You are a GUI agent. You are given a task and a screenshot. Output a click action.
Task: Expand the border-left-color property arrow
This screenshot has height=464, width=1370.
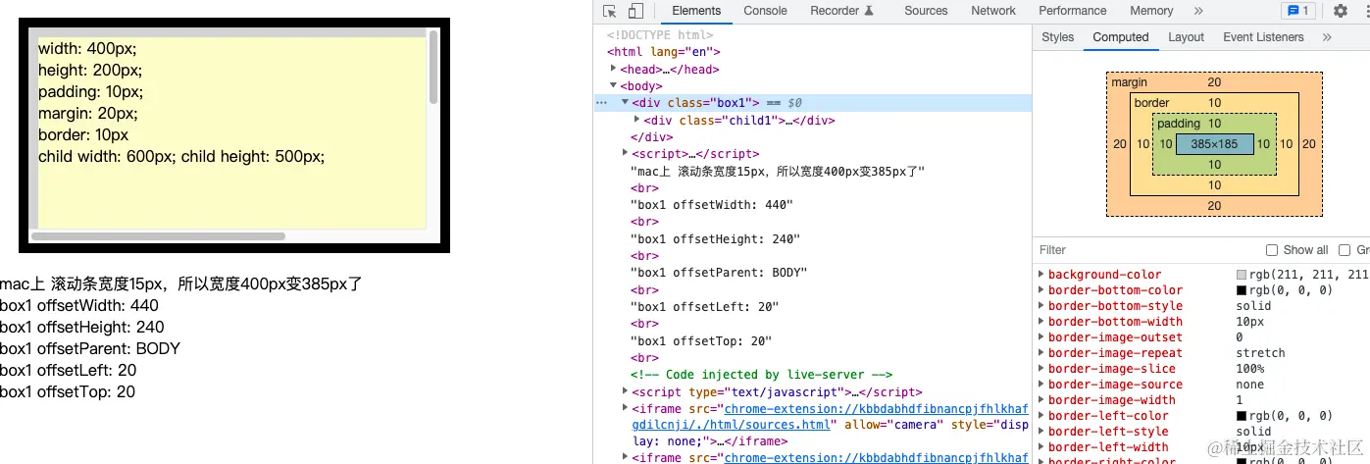click(x=1041, y=416)
